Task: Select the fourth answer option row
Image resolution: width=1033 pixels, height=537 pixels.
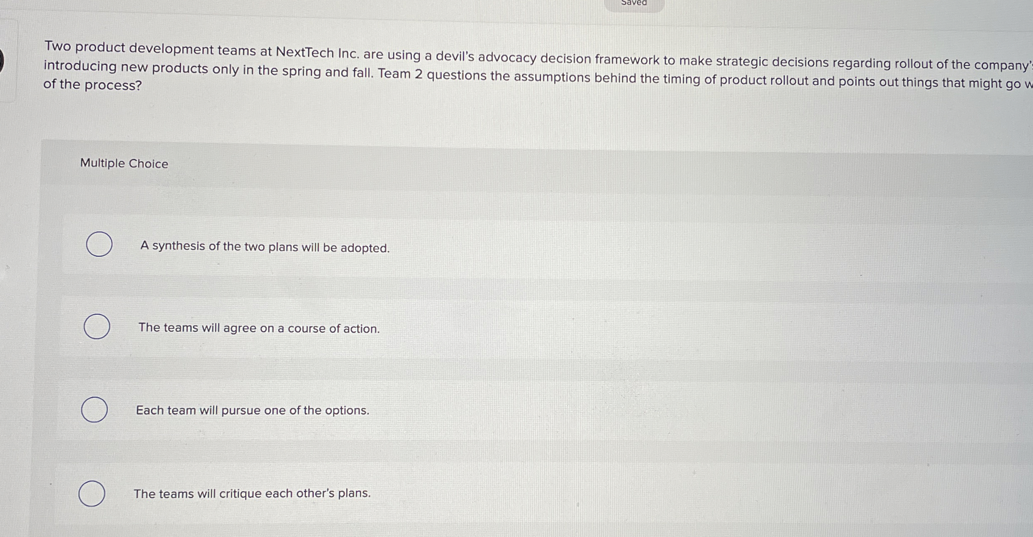Action: tap(292, 494)
